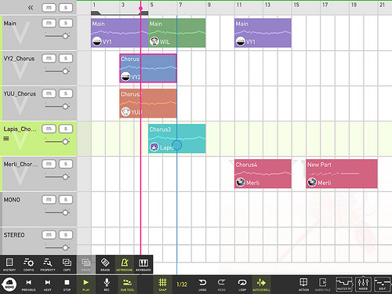Open the Property panel

[x=48, y=264]
